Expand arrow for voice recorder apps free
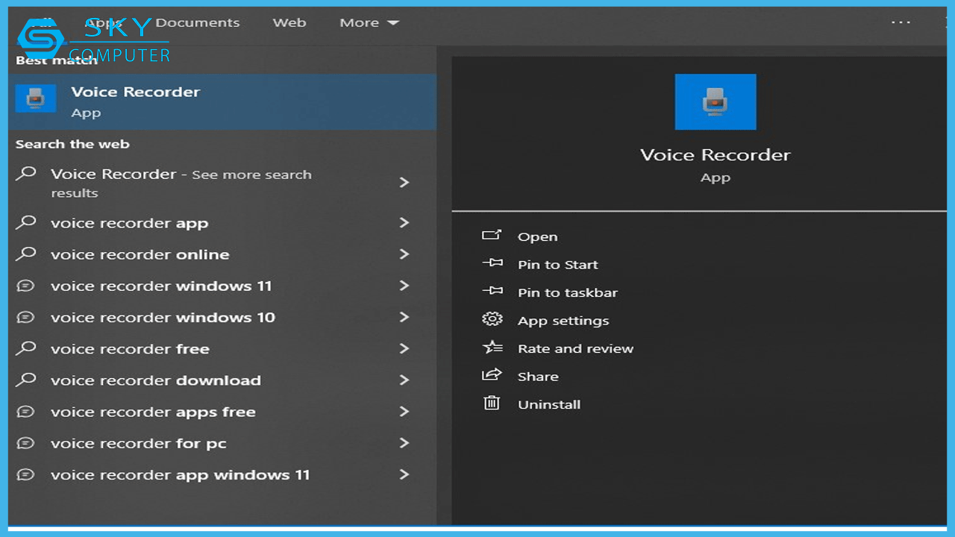Screen dimensions: 955x537 (404, 411)
